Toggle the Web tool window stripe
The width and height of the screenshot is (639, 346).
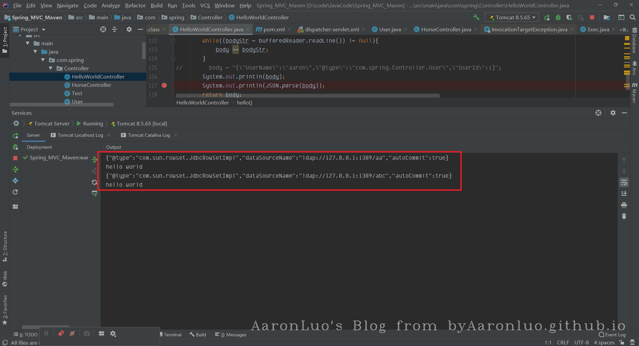[5, 279]
